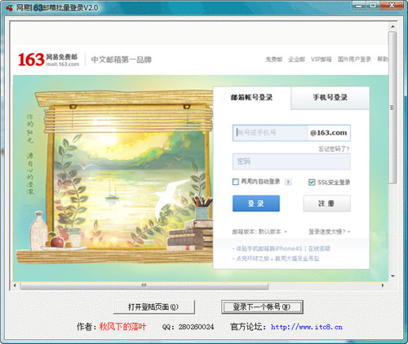Close the batch login window
The image size is (408, 344).
(x=392, y=5)
